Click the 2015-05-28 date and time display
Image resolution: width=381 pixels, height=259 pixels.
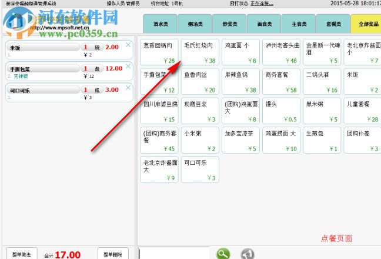(x=356, y=4)
